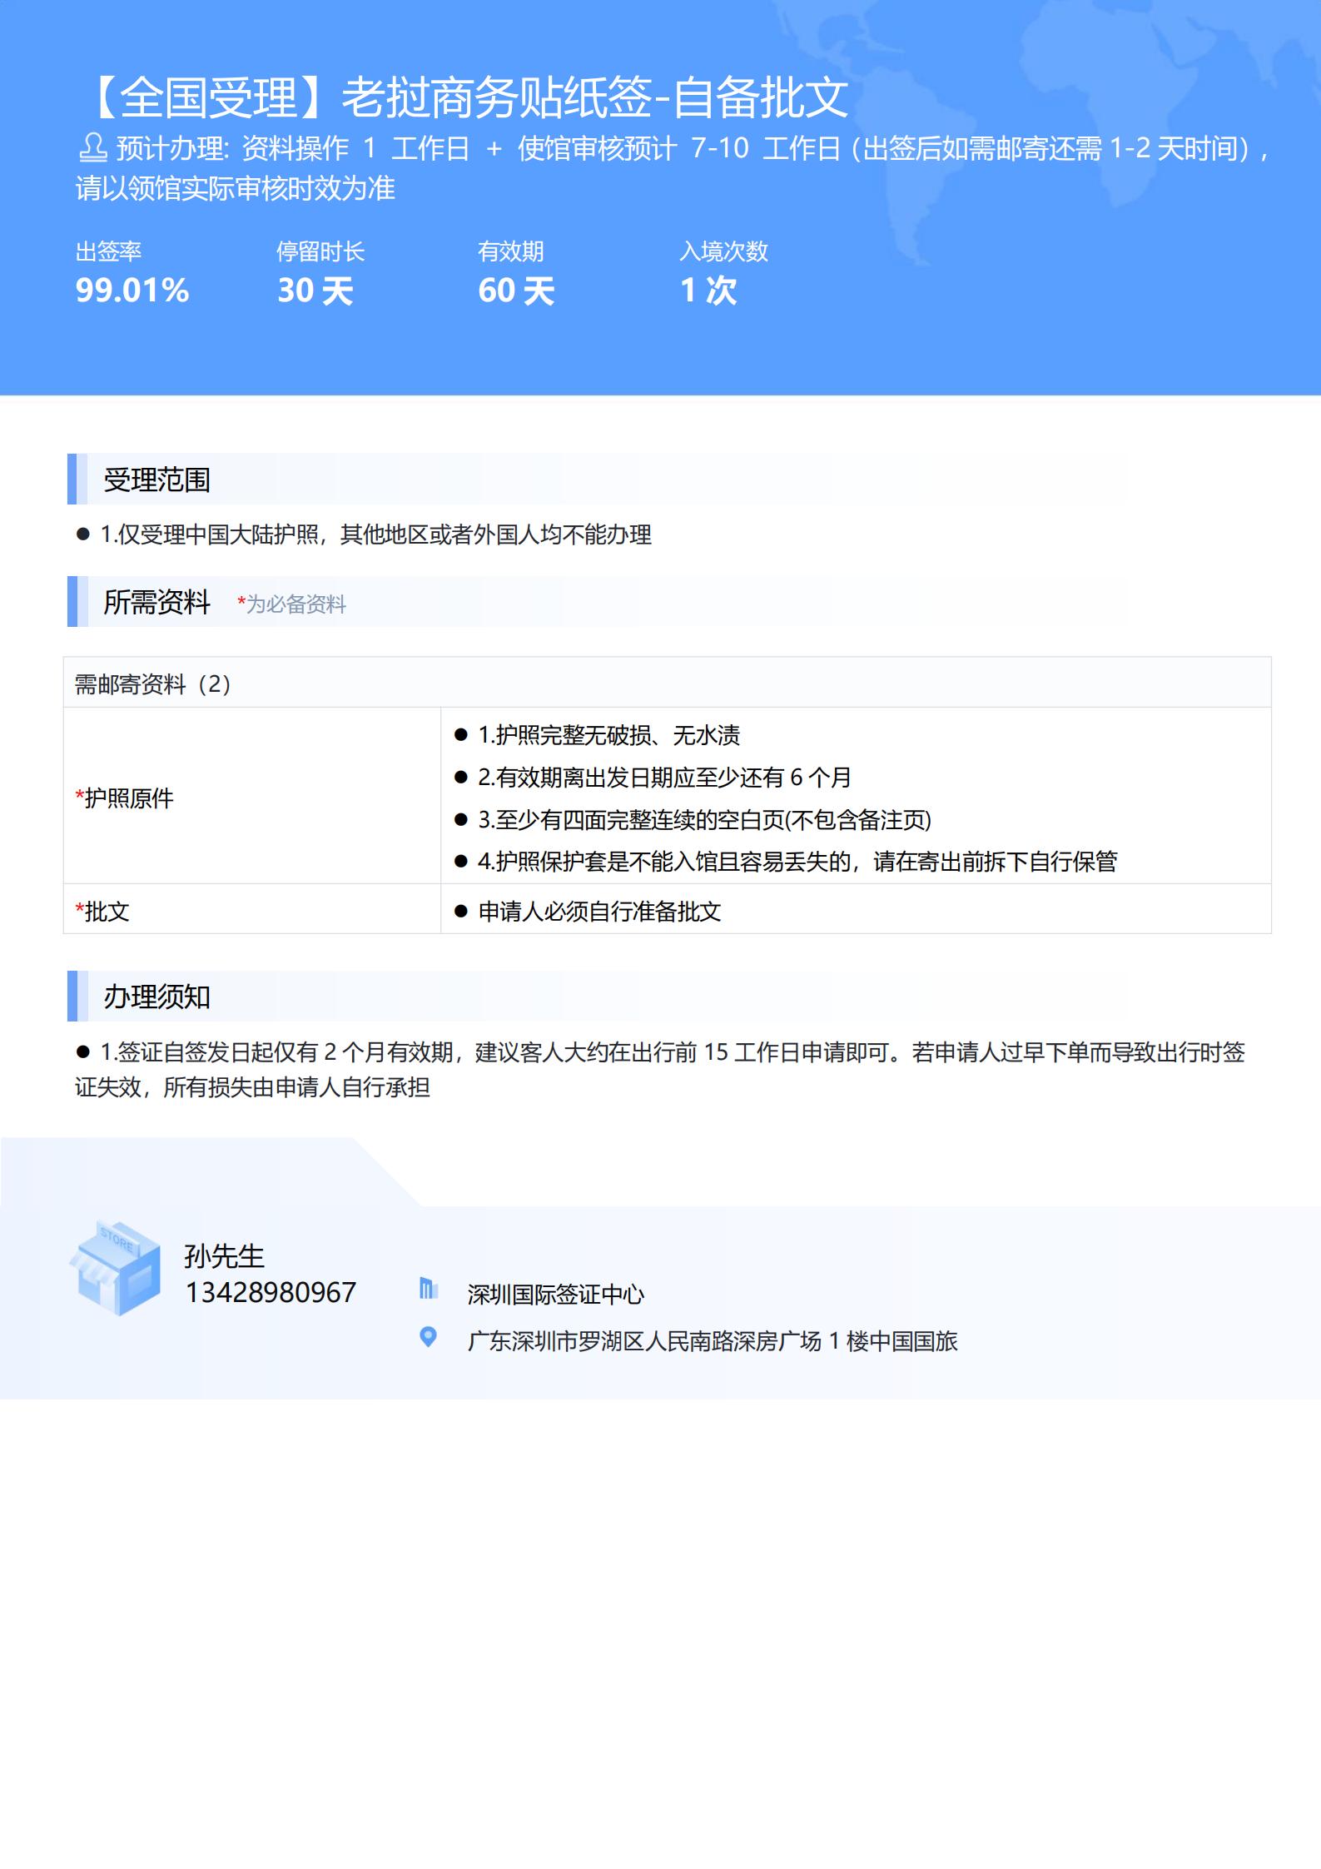This screenshot has width=1321, height=1869.
Task: Click the 停留时长 label
Action: point(320,251)
